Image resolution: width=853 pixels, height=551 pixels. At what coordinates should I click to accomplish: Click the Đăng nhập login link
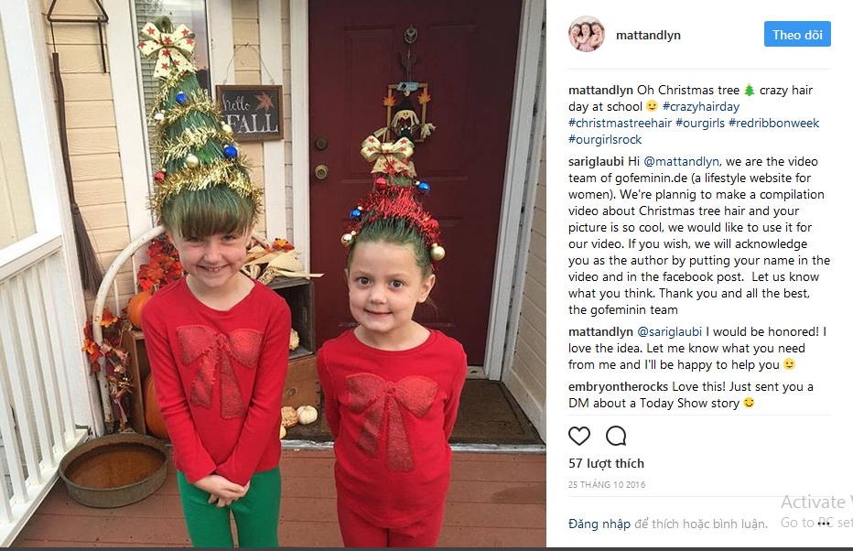click(599, 524)
